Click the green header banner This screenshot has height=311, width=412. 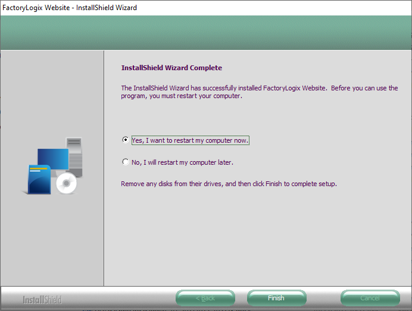[x=206, y=33]
